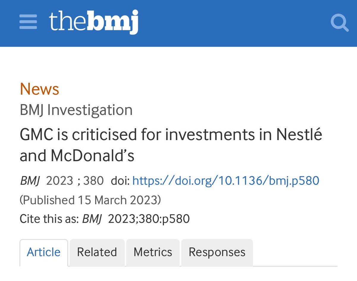This screenshot has height=281, width=357.
Task: View the Metrics tab
Action: (x=153, y=252)
